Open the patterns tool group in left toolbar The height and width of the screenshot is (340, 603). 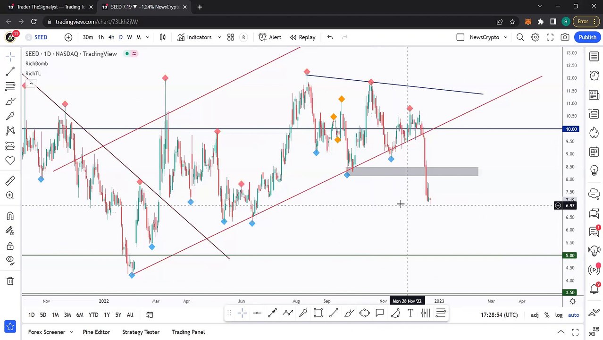tap(10, 131)
